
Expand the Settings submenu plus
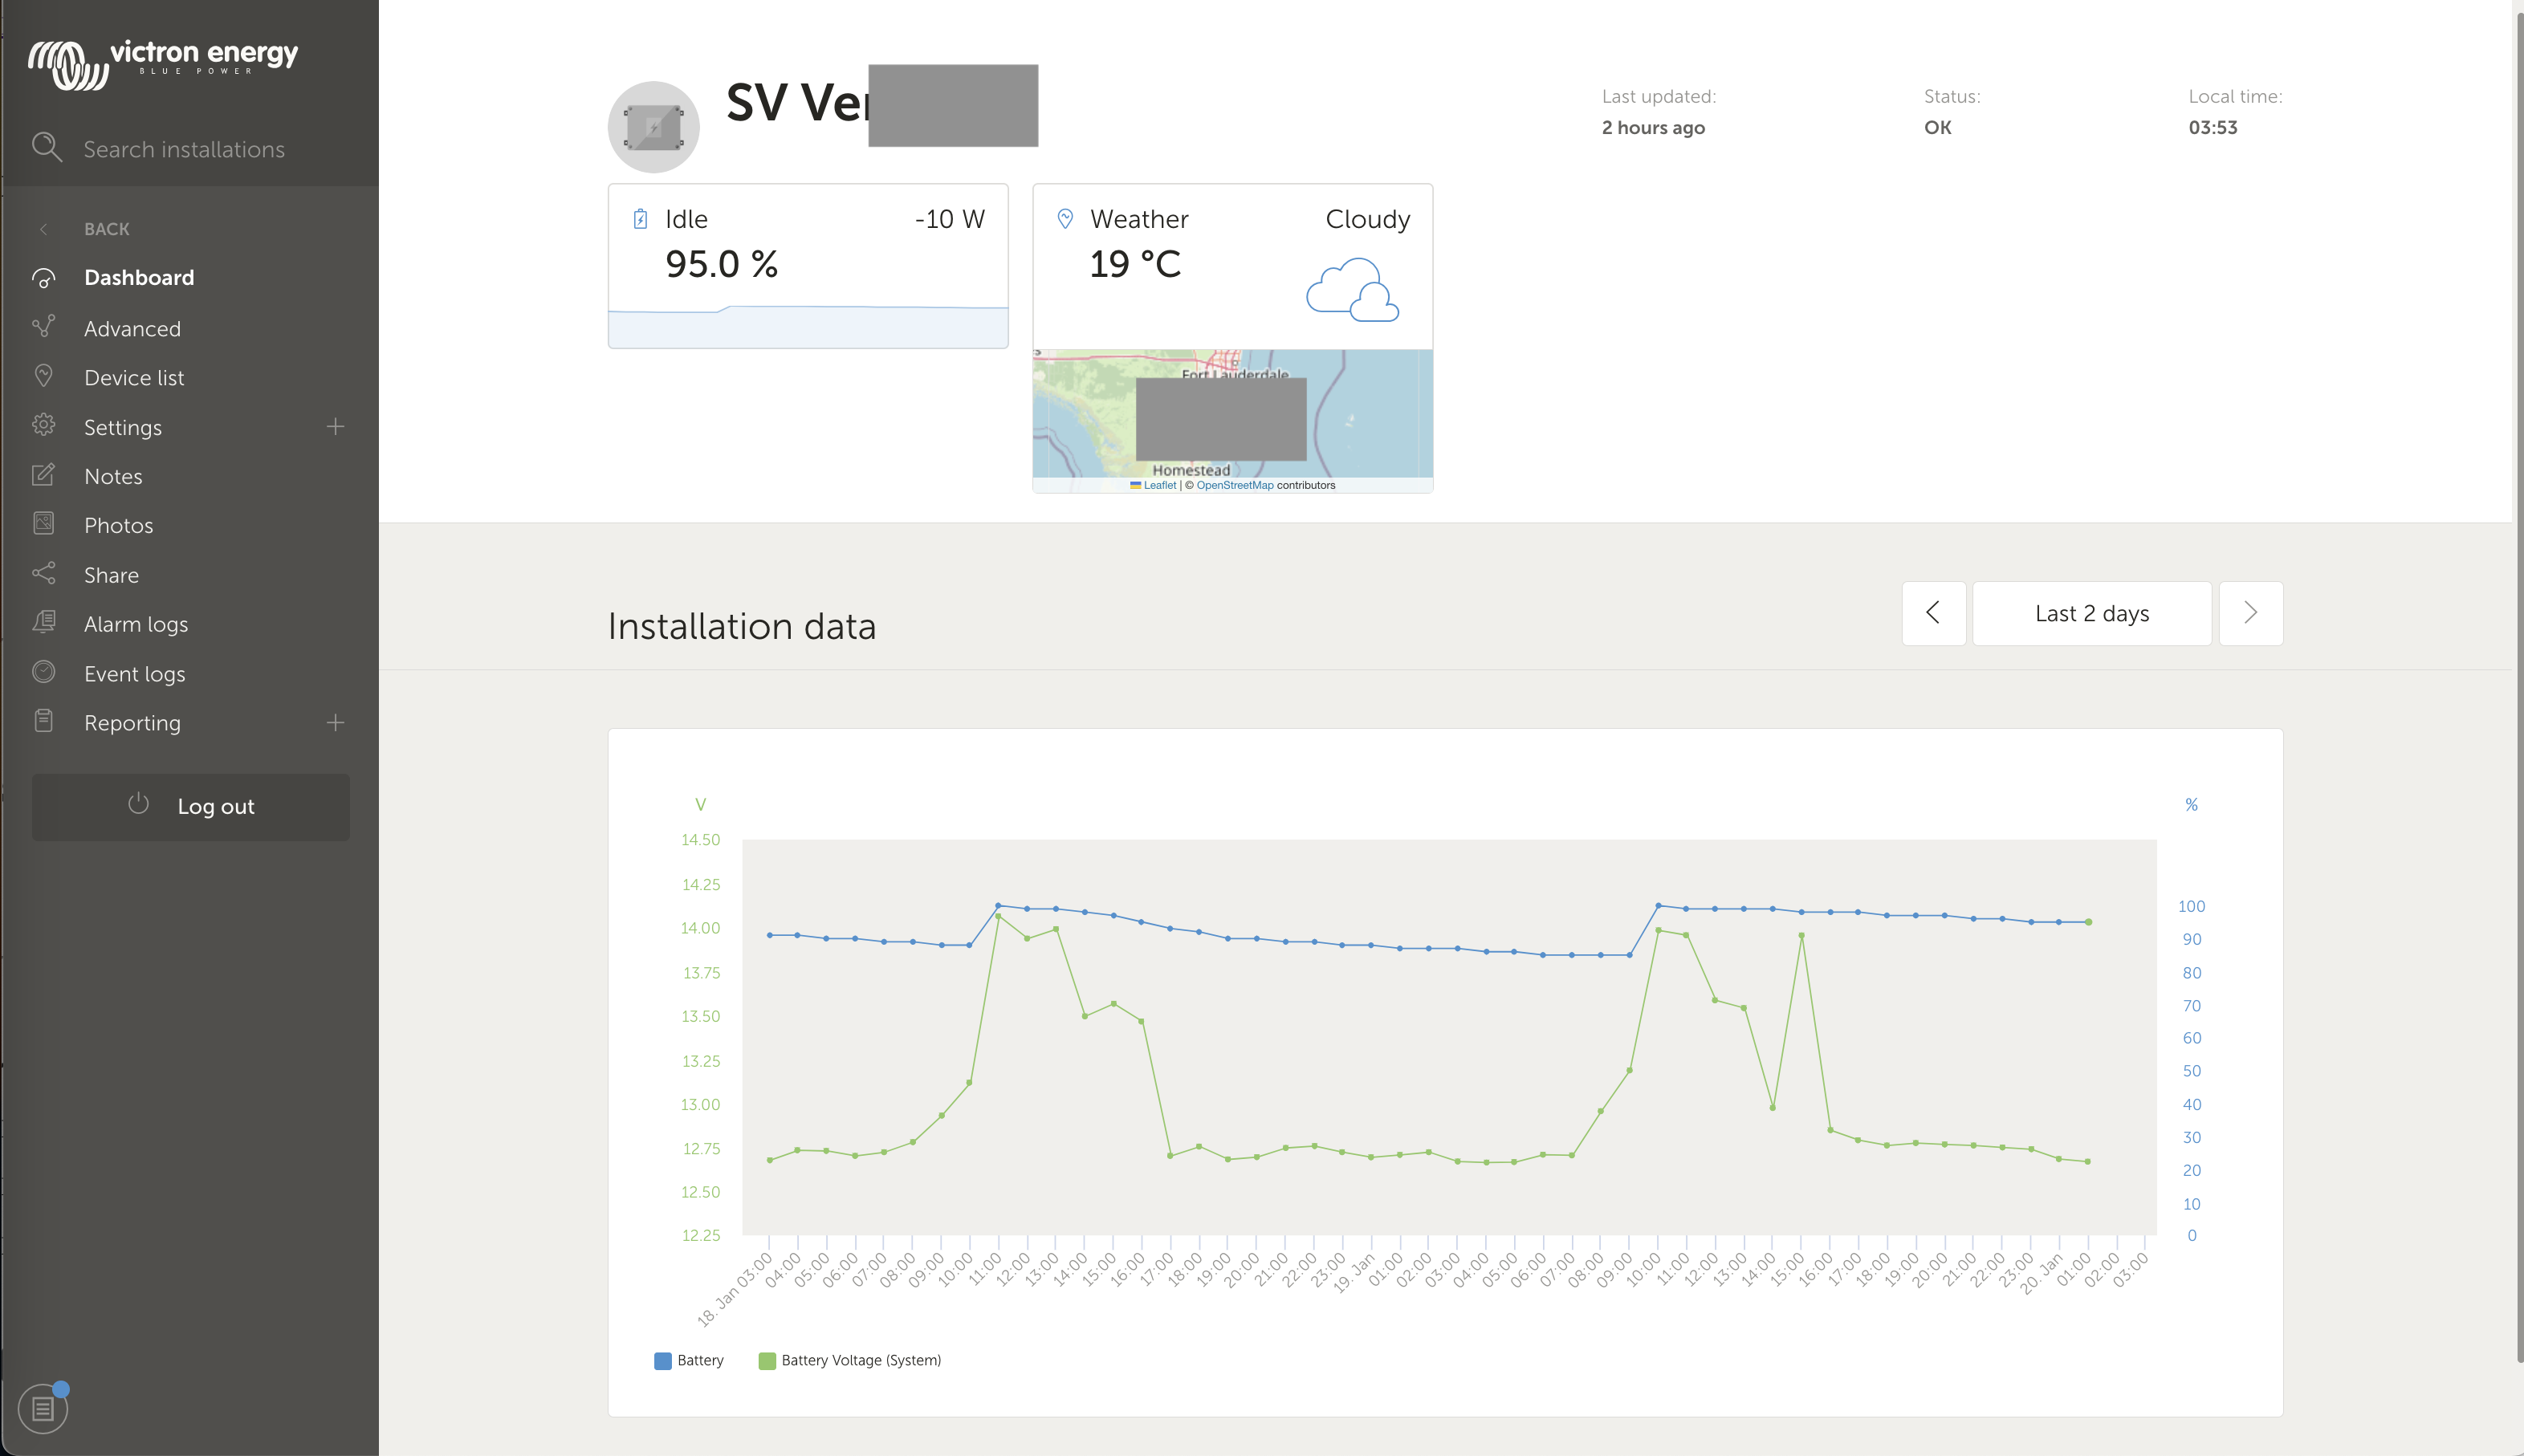pyautogui.click(x=335, y=427)
